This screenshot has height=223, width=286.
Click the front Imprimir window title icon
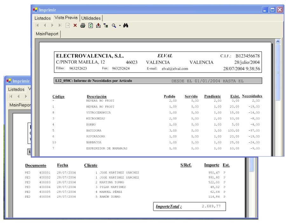[x=35, y=10]
